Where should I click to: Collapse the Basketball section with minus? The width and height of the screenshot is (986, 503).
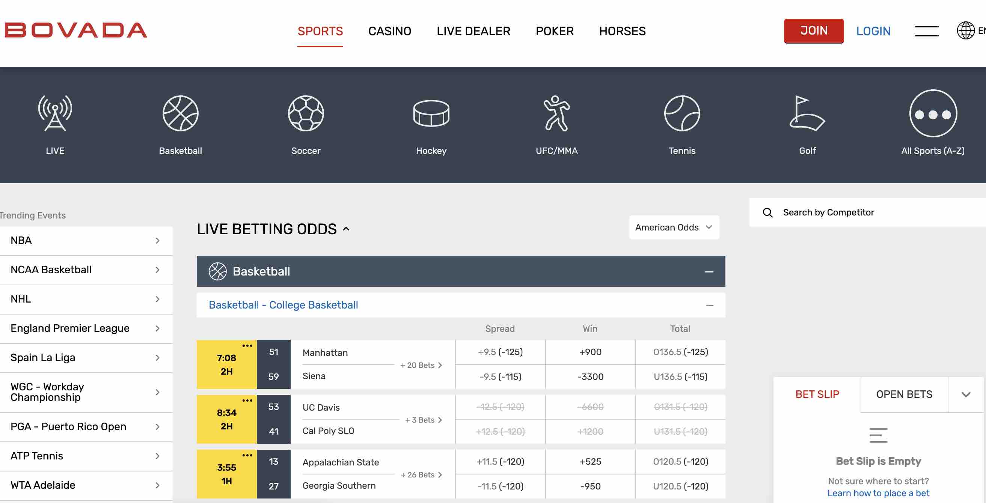pos(709,272)
